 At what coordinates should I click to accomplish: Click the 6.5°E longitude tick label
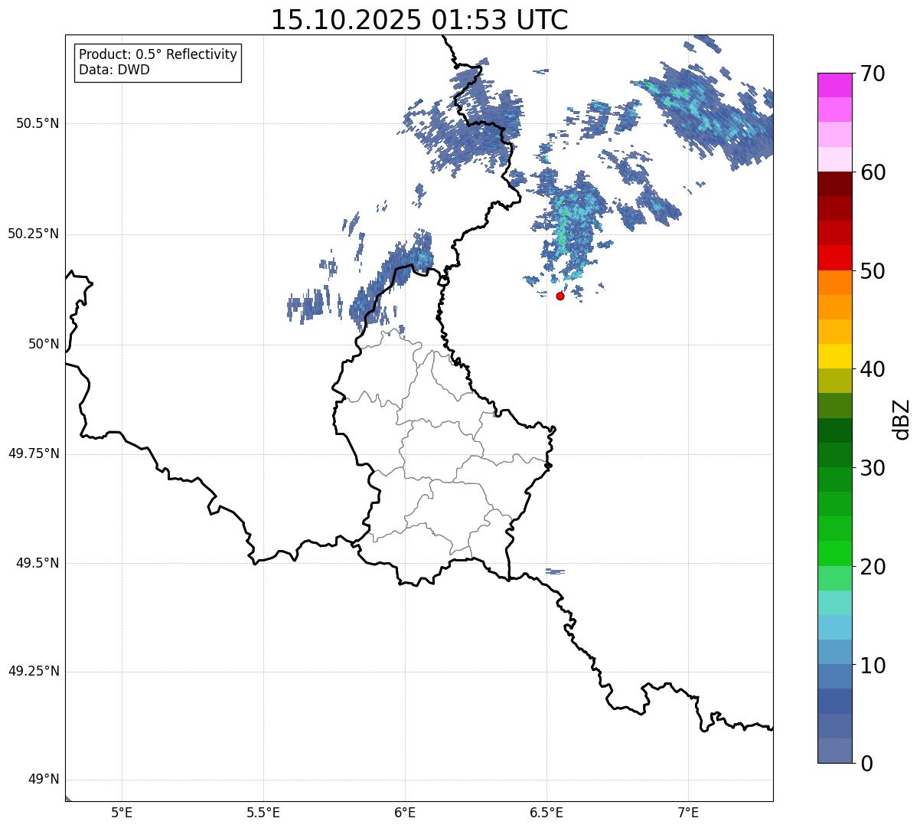tap(546, 812)
